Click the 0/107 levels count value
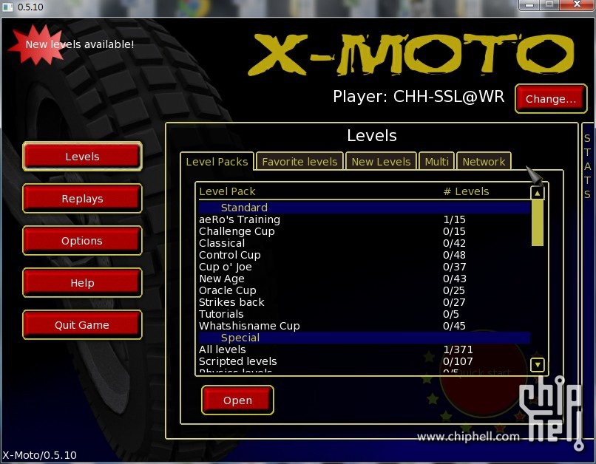This screenshot has width=596, height=464. point(458,361)
